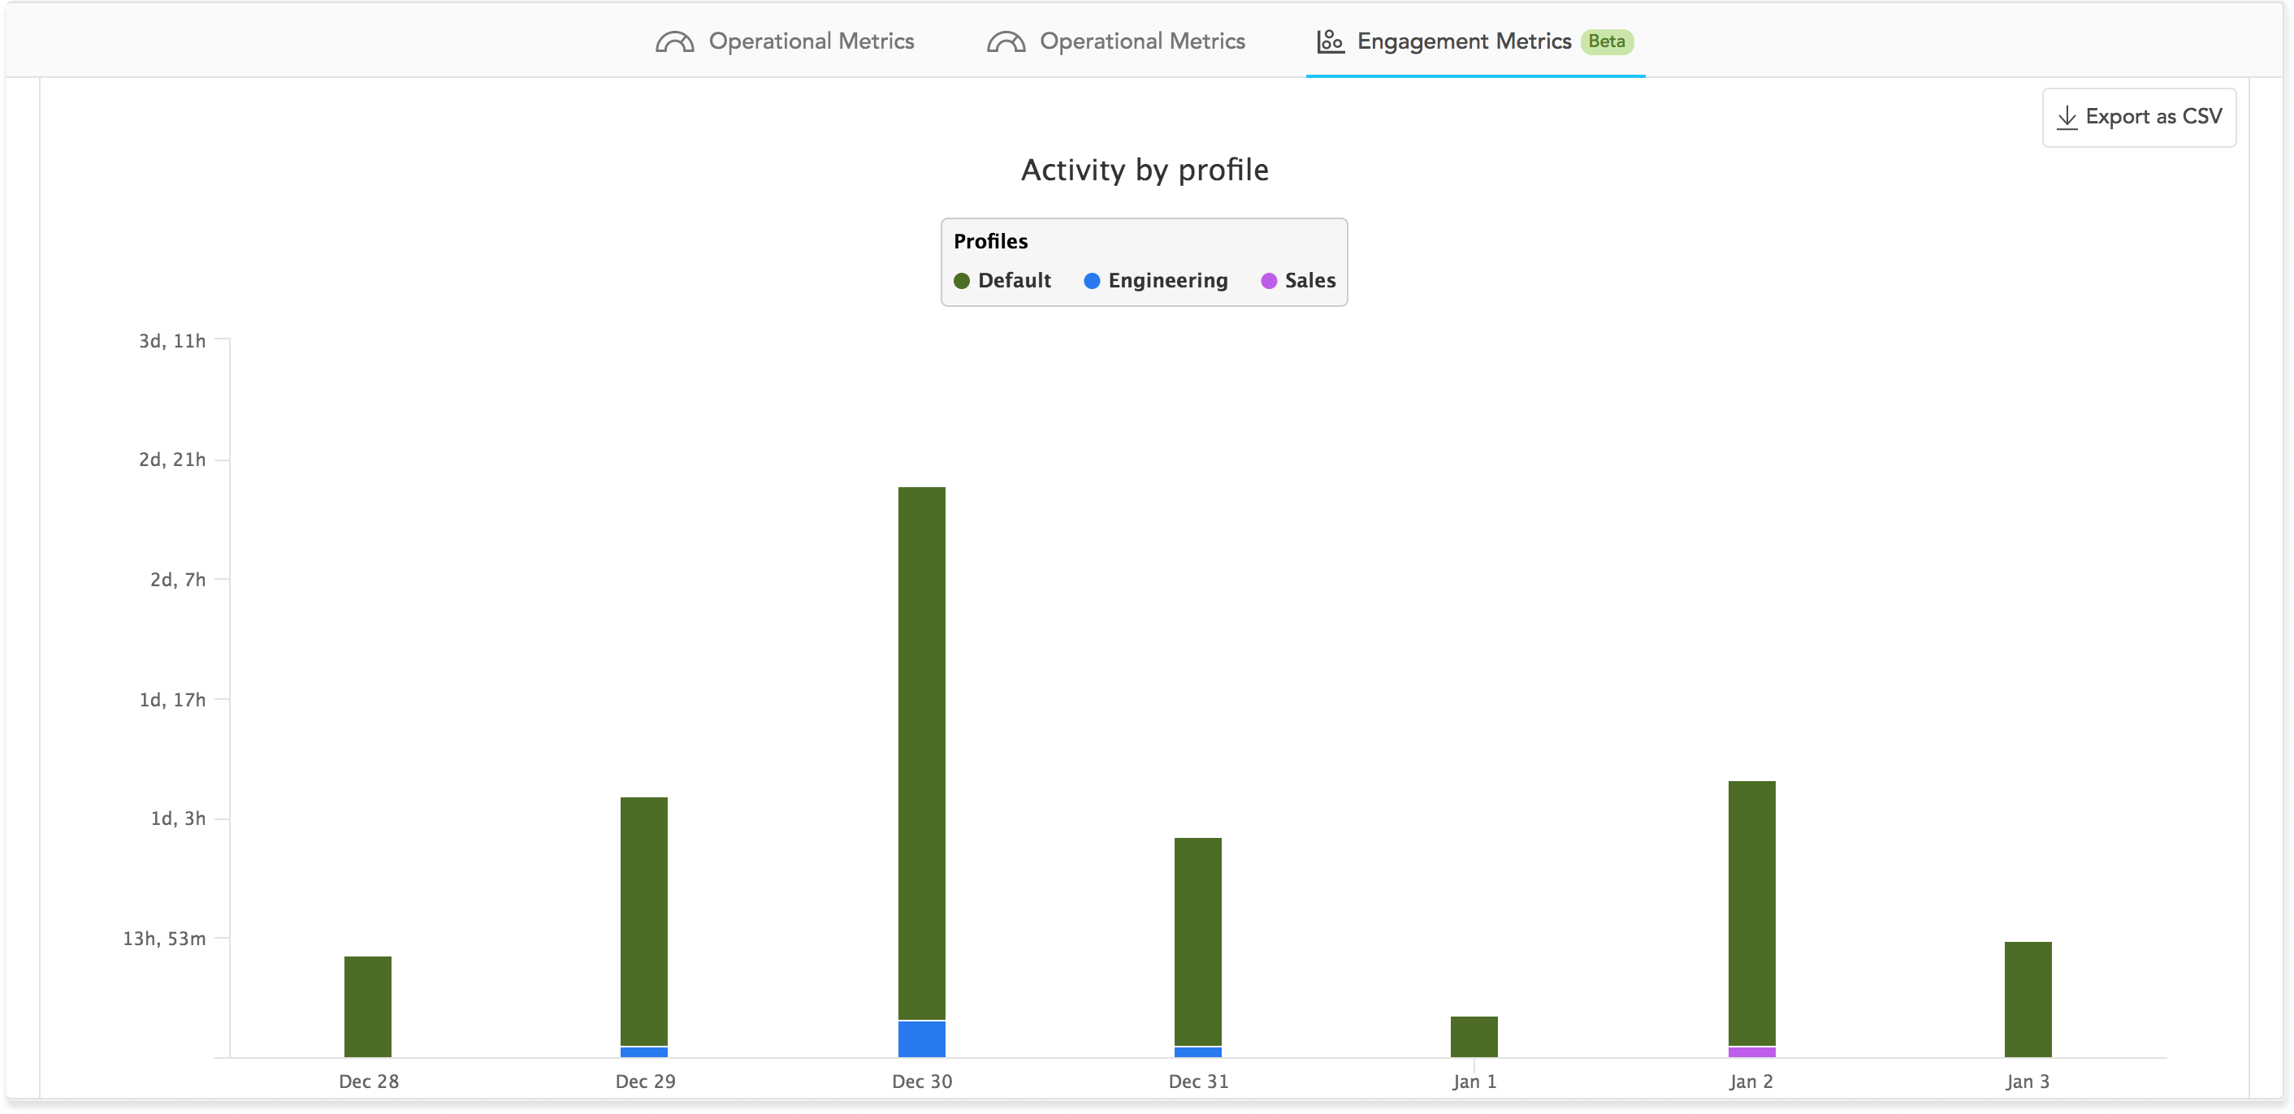
Task: Click the green Default bar for Dec 28
Action: coord(368,1006)
